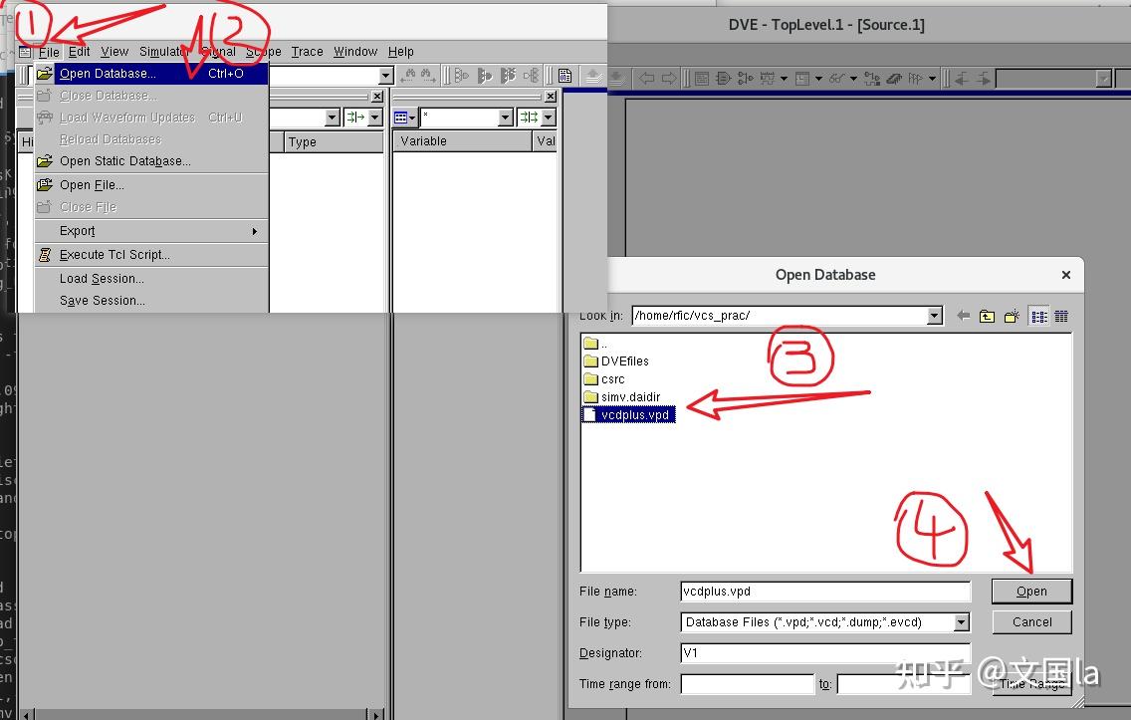Go to parent directory icon

pos(987,316)
